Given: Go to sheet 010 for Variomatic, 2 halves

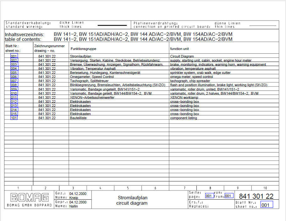Looking at the screenshot, I should 14,93.
